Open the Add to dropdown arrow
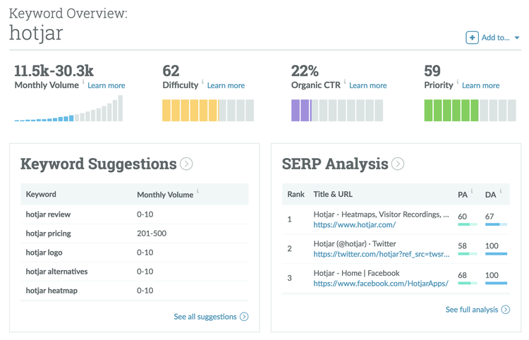Viewport: 529px width, 340px height. point(517,38)
